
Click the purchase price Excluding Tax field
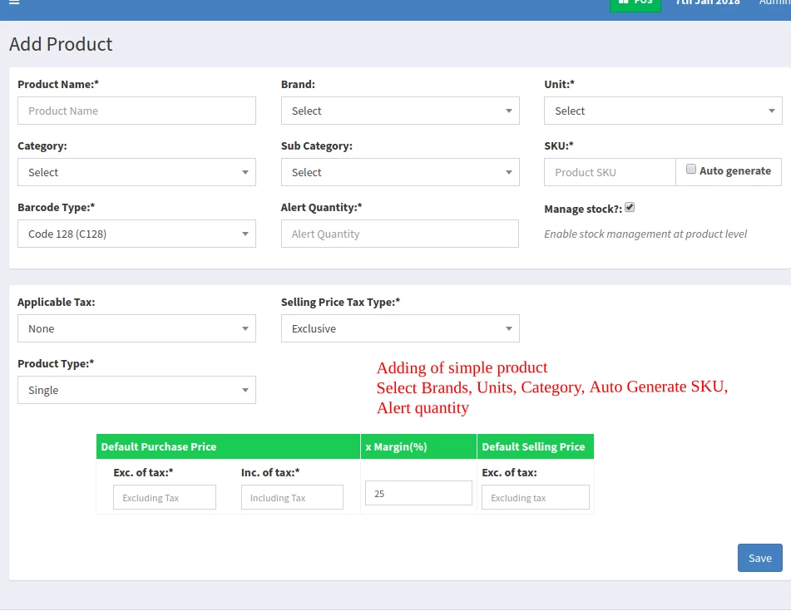pyautogui.click(x=165, y=498)
